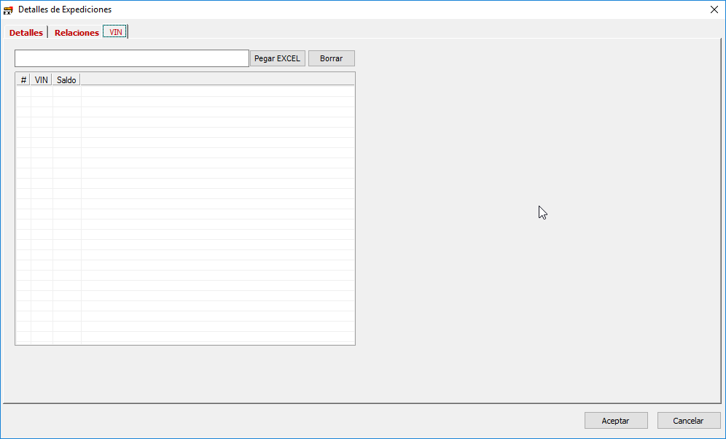Click blank header area right of Saldo
The image size is (726, 439).
[x=217, y=79]
